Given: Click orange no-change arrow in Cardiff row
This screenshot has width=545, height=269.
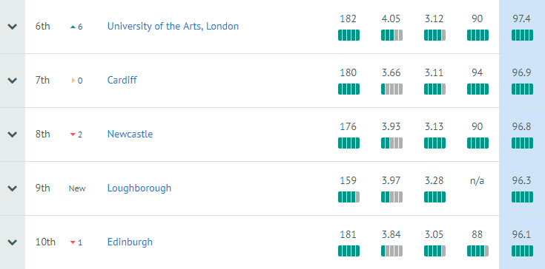Looking at the screenshot, I should pos(73,81).
